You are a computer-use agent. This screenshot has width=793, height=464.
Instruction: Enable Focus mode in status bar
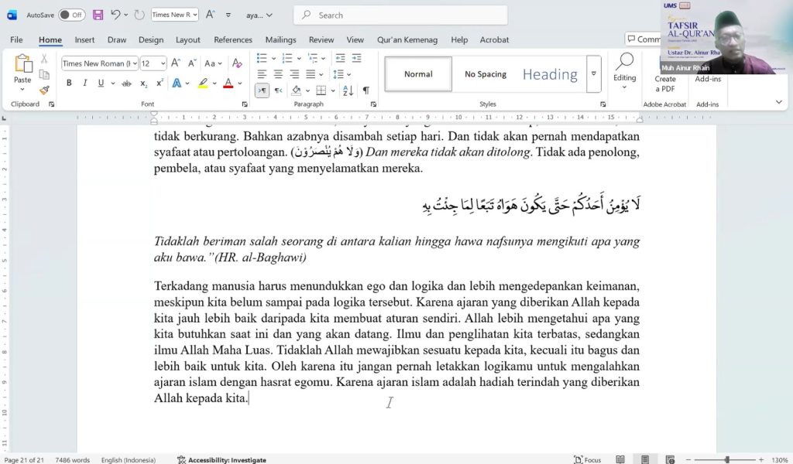589,459
